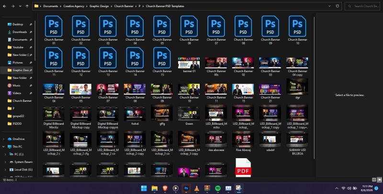The height and width of the screenshot is (194, 383).
Task: Expand the System Reserved drive node
Action: click(x=5, y=162)
